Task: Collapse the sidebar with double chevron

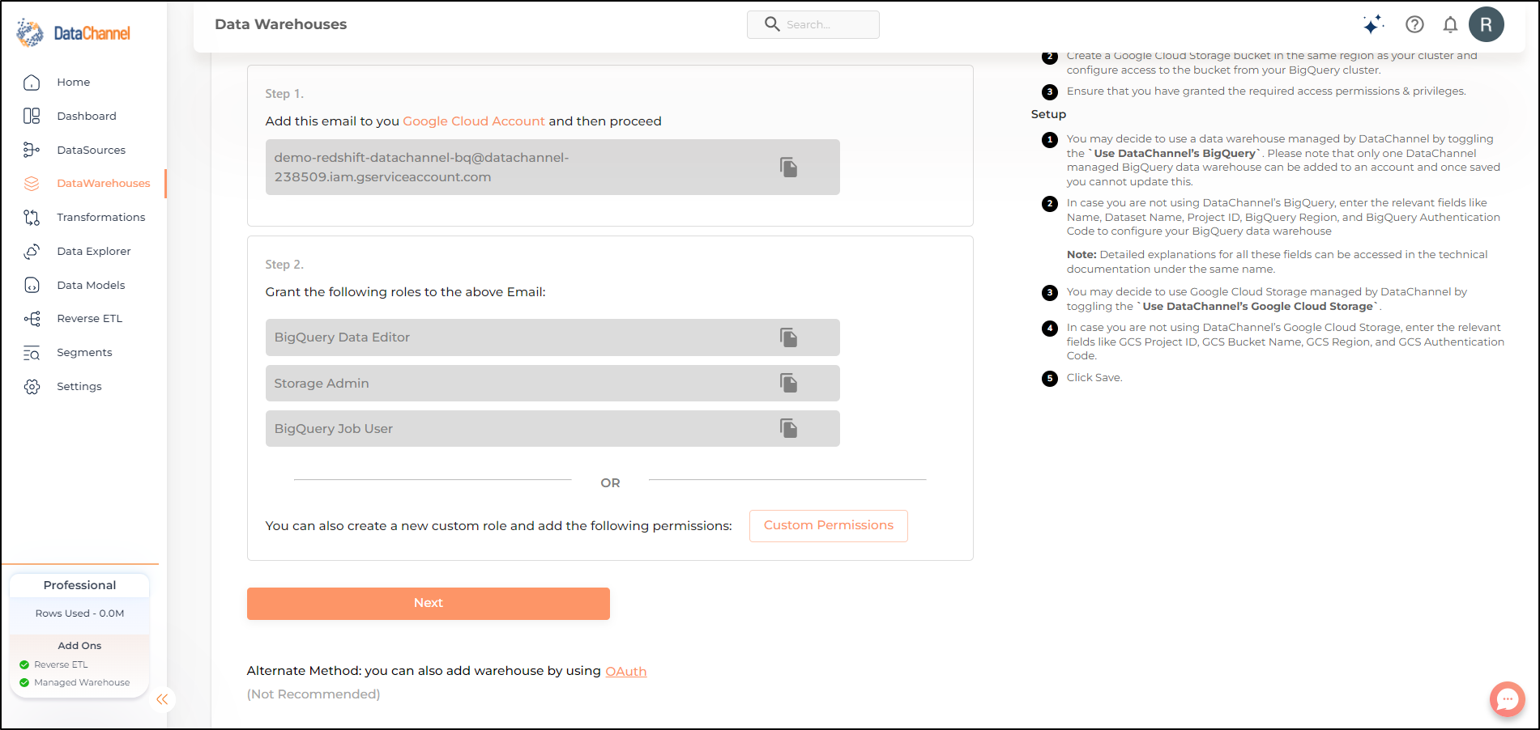Action: 162,699
